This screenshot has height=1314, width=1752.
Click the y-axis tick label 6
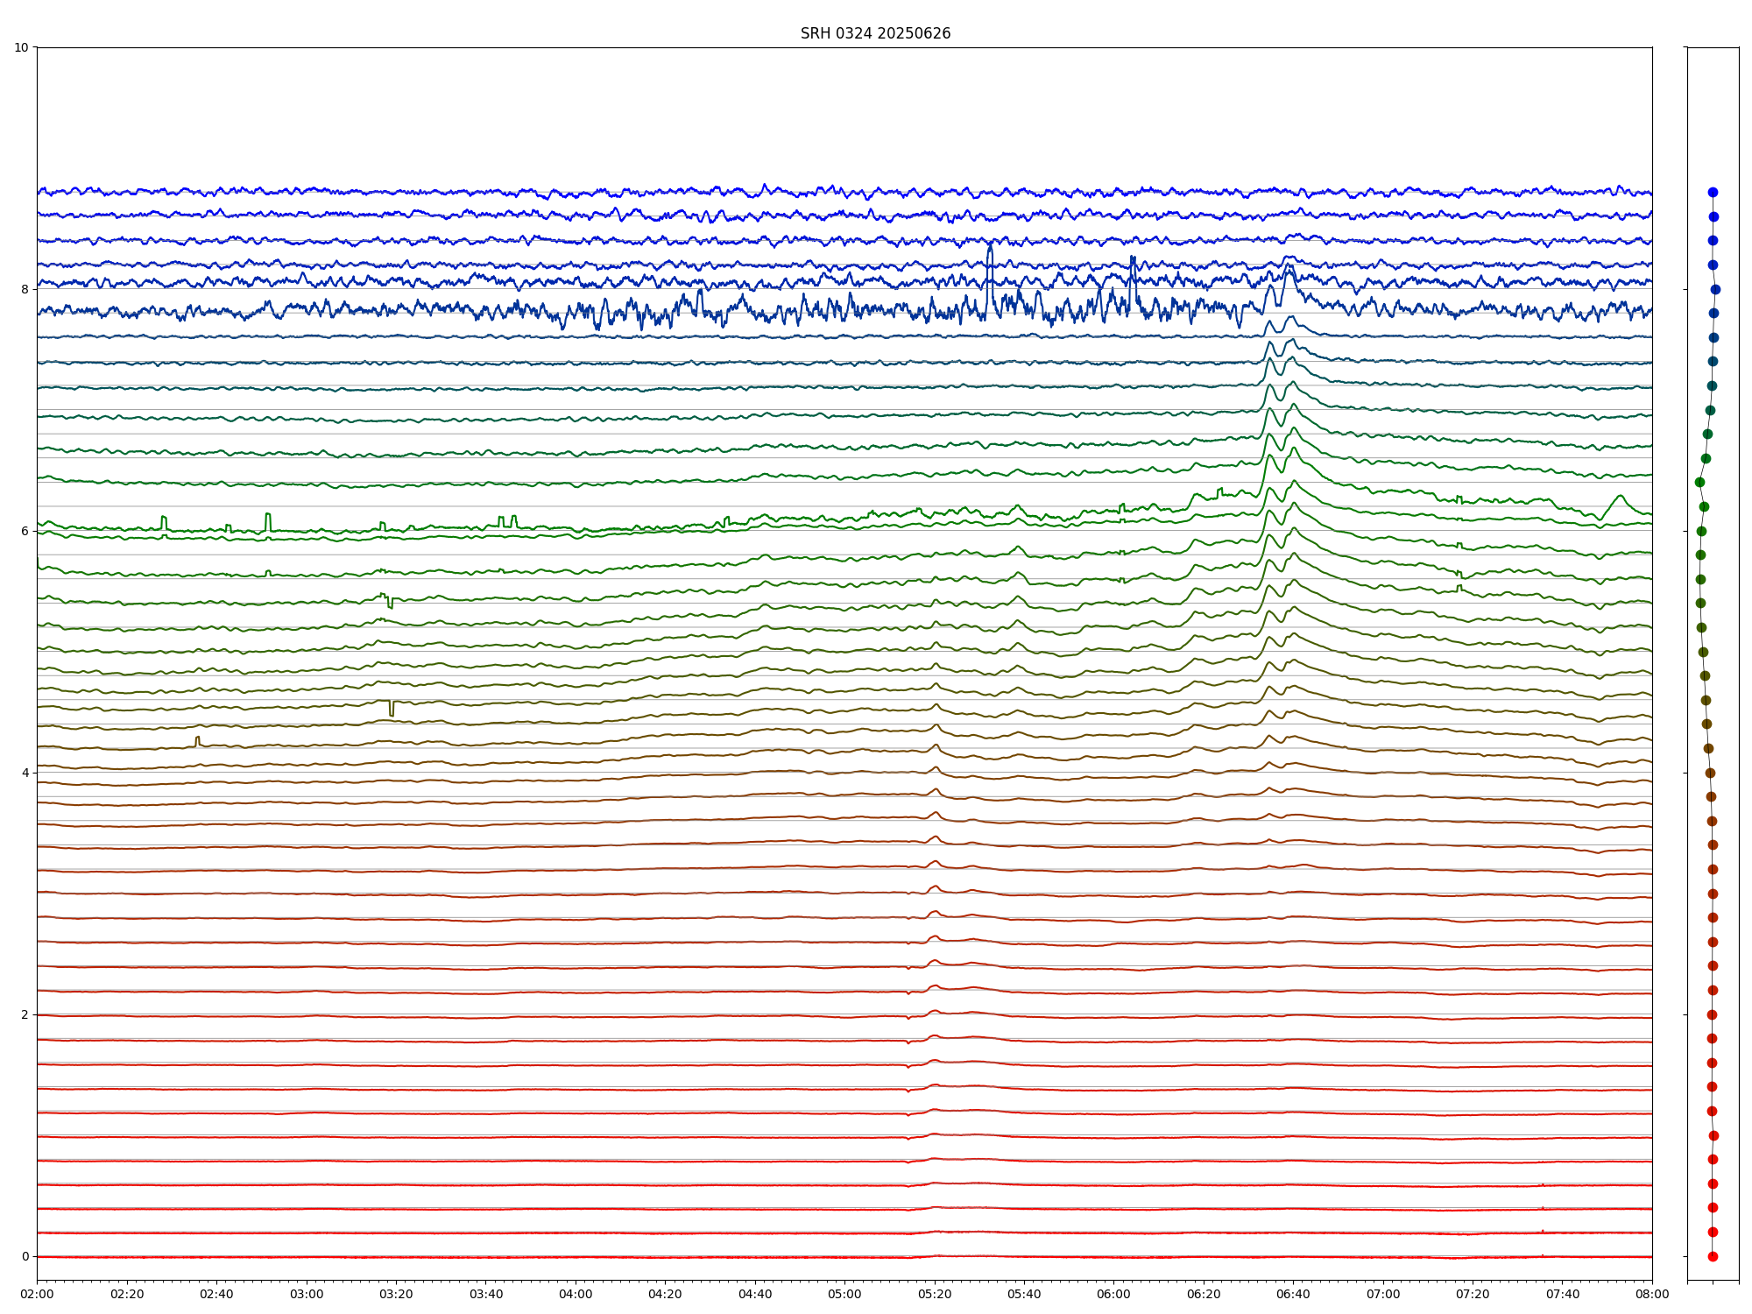click(x=25, y=531)
